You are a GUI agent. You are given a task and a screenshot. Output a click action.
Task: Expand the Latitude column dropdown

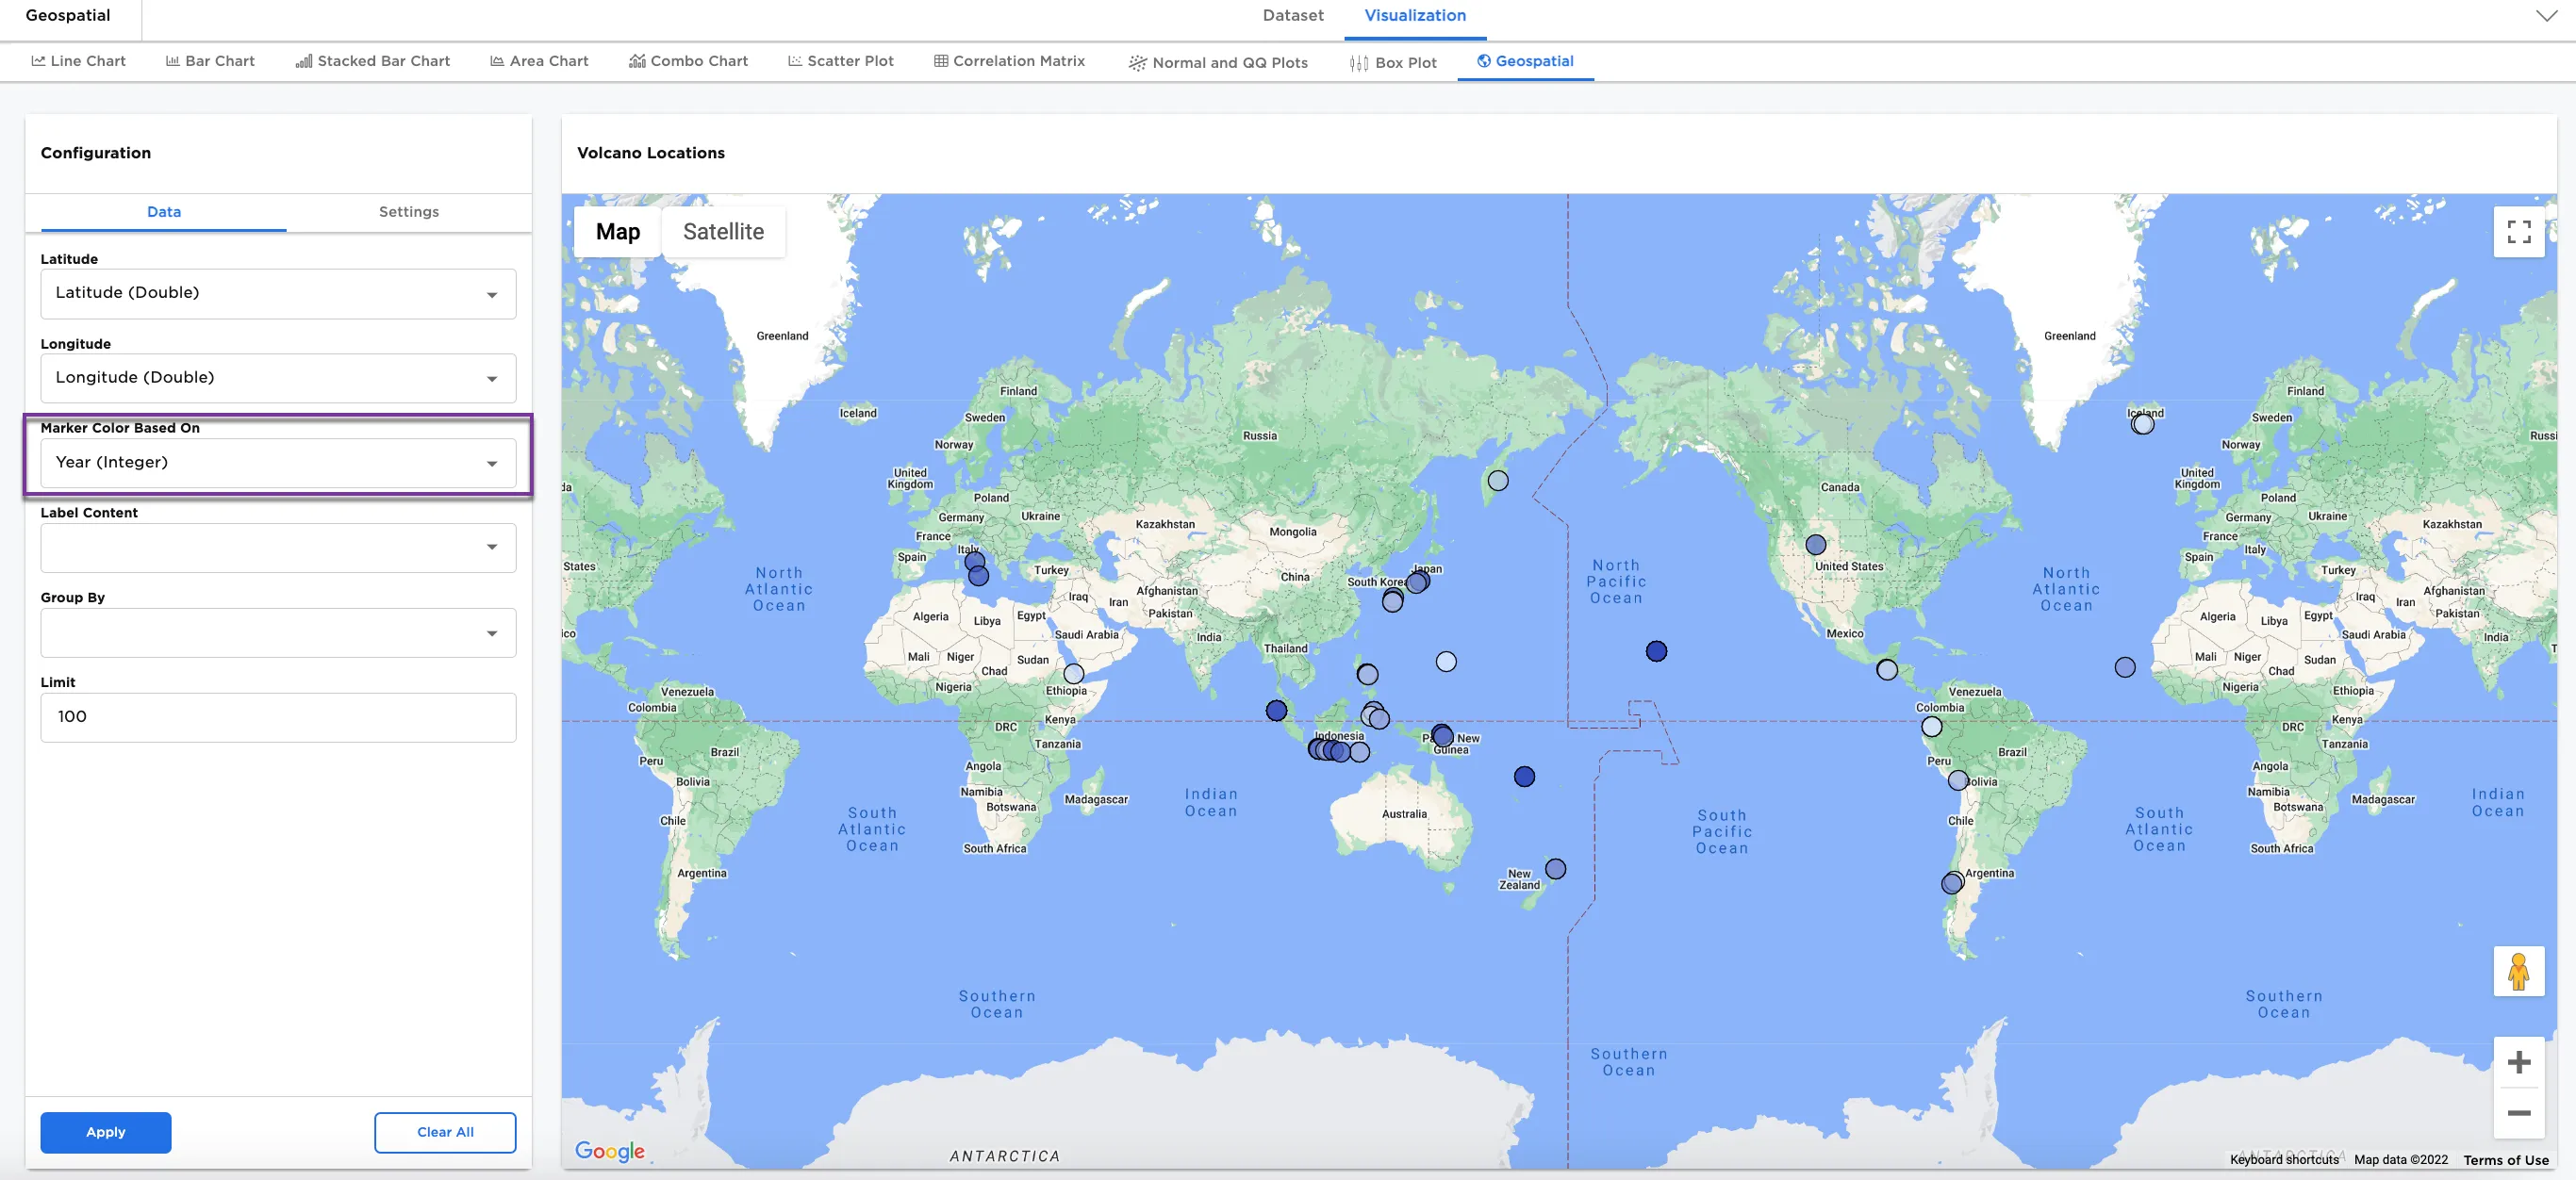click(x=278, y=294)
